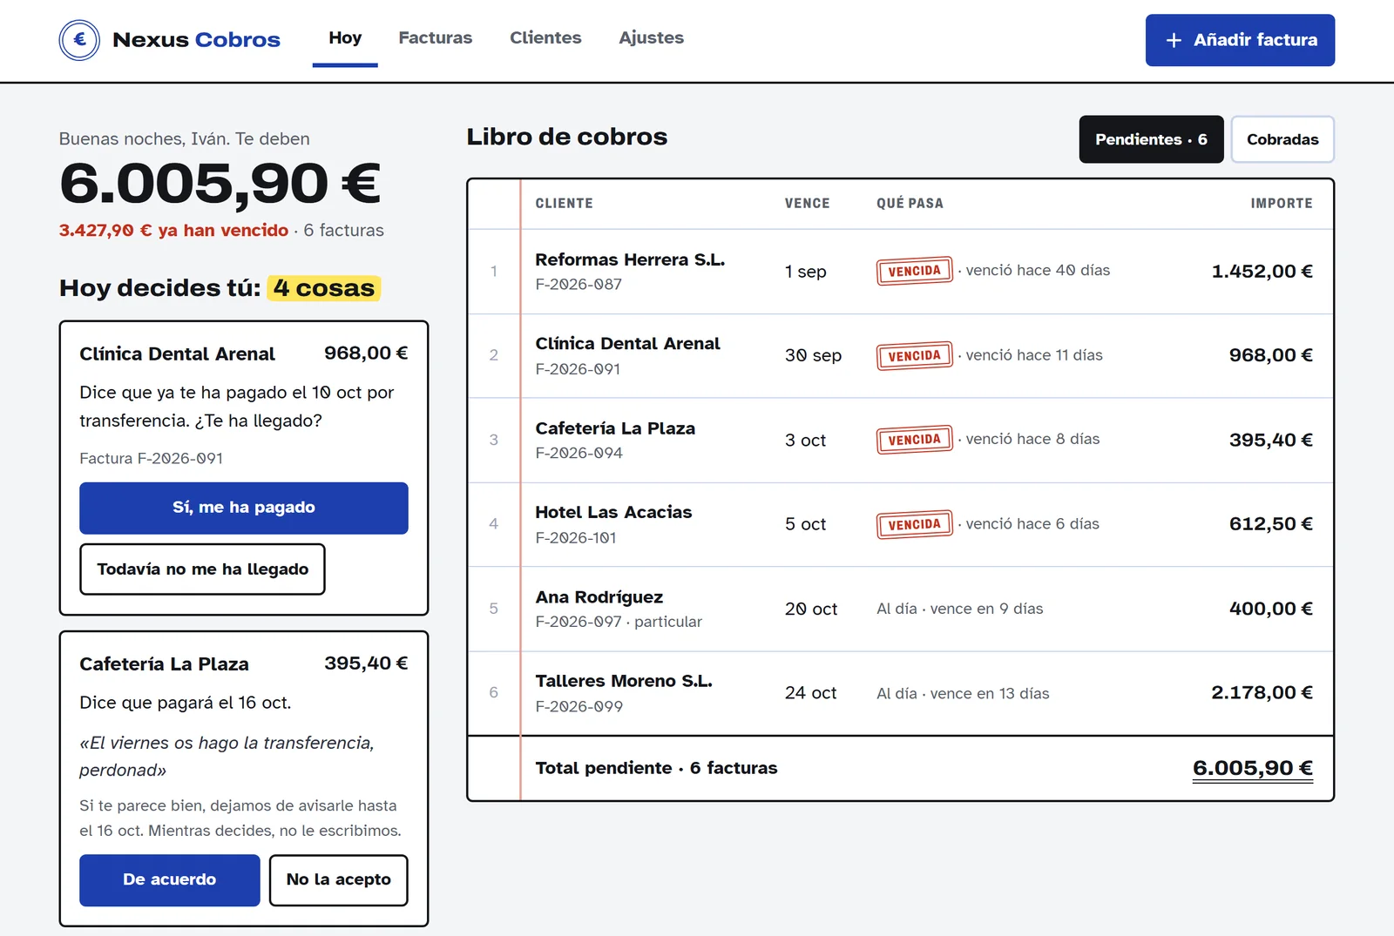Click 'Factura F-2026-091' in the Clínica card
The height and width of the screenshot is (936, 1394).
[x=151, y=458]
